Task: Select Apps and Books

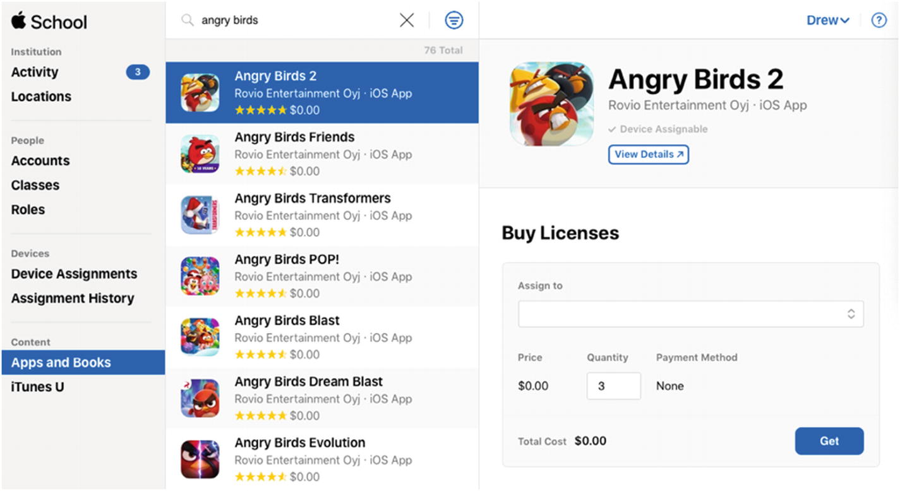Action: pyautogui.click(x=83, y=363)
